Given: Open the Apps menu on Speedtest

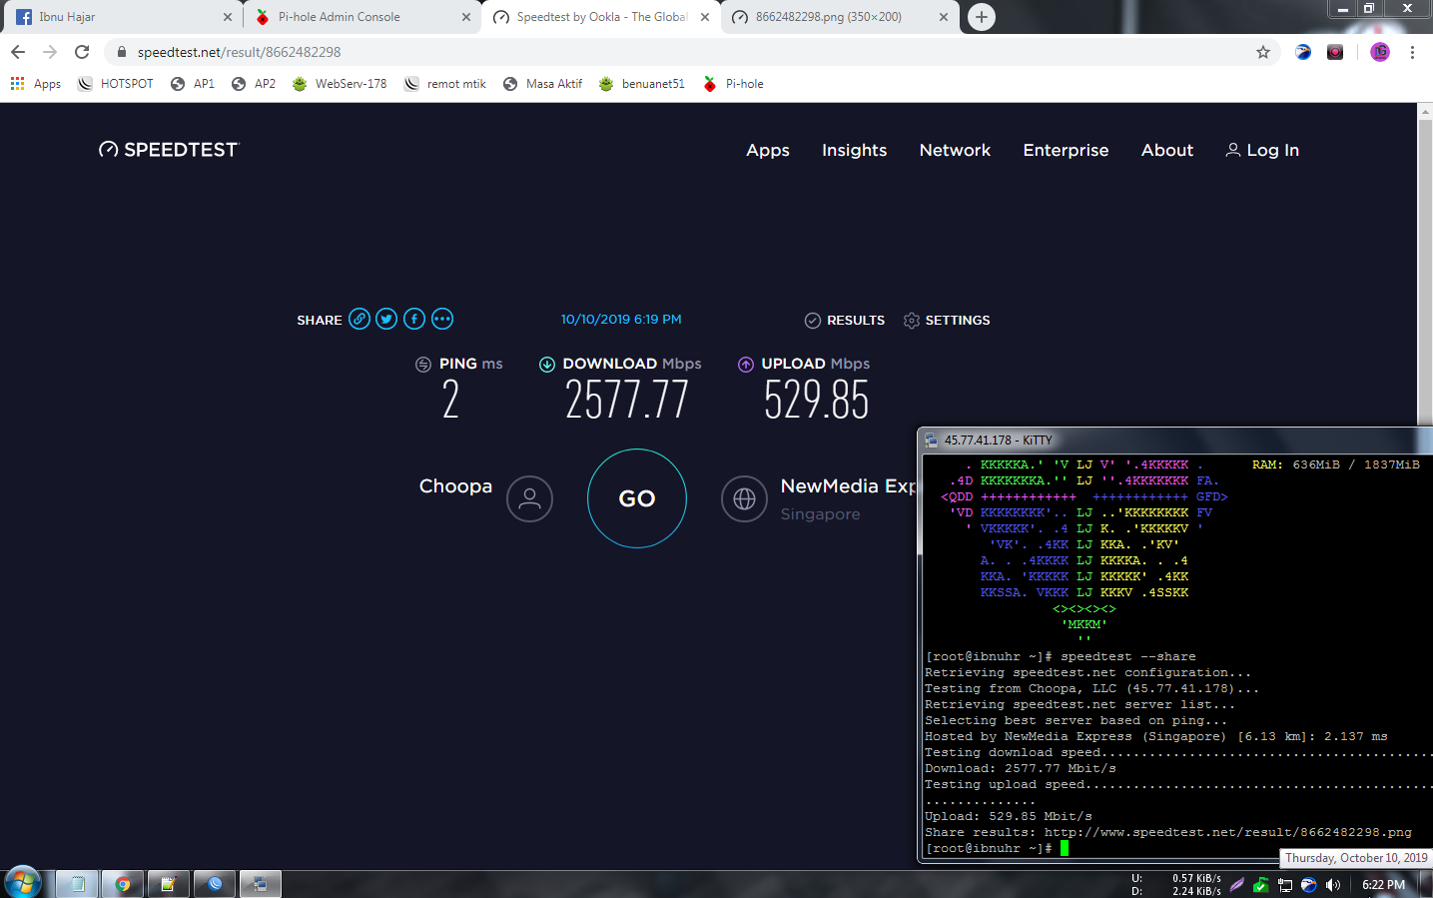Looking at the screenshot, I should point(768,150).
